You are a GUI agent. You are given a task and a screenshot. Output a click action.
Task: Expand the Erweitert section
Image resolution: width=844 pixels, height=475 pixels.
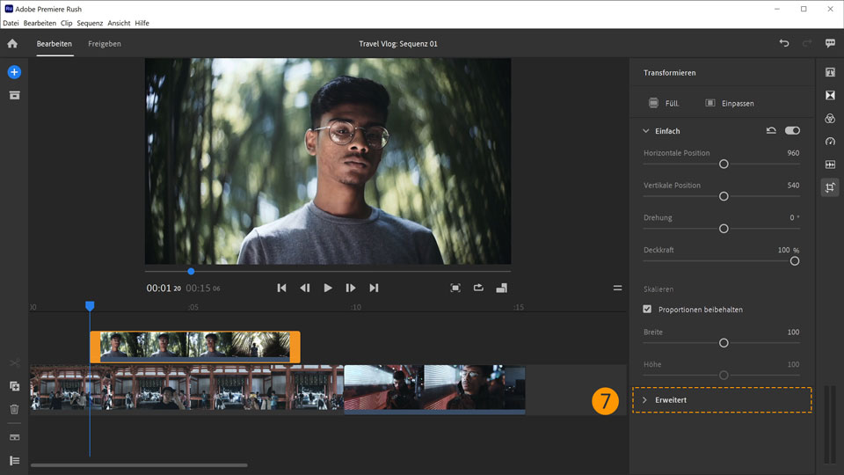(722, 400)
